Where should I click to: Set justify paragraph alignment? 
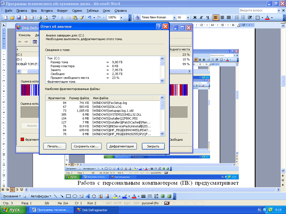228,18
